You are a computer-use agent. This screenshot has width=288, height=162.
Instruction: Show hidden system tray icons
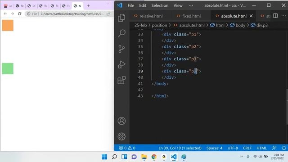[x=242, y=157]
